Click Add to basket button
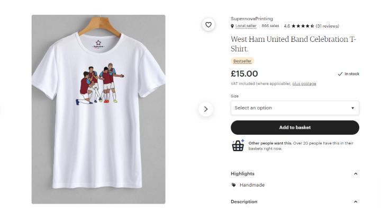The height and width of the screenshot is (211, 381). [295, 128]
